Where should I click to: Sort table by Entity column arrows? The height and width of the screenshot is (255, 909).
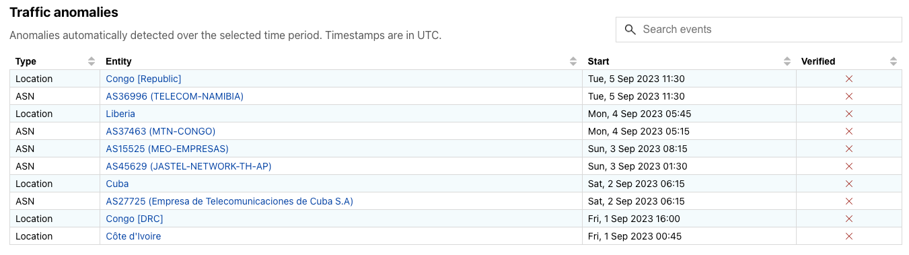coord(573,61)
